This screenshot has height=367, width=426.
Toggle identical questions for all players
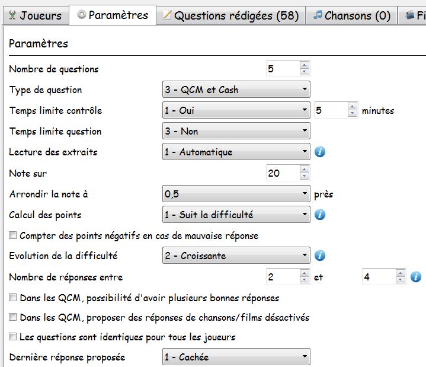pos(13,337)
